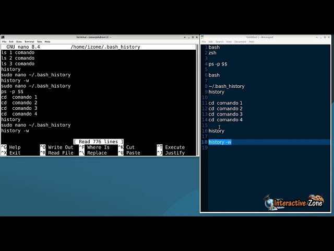Click 'bash' on line 1 in Mousepad
Screen dimensions: 334x251
click(214, 47)
